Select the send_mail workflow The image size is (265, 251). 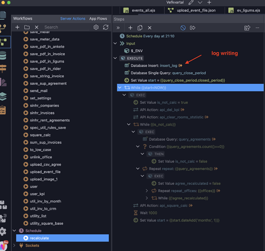coord(39,91)
